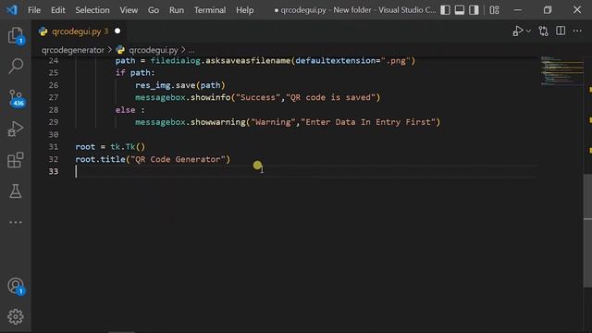Open the Manage gear menu
The width and height of the screenshot is (592, 333).
click(x=16, y=316)
